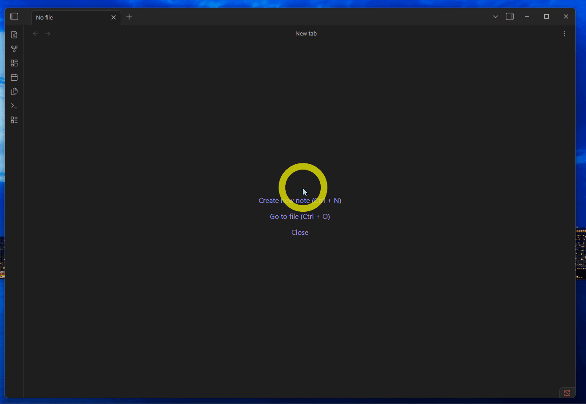Open the quick switcher file-search icon
The image size is (586, 404).
(14, 35)
